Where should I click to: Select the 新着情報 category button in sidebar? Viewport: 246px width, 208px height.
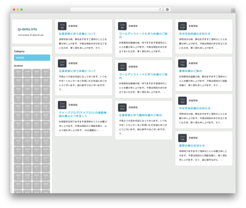[32, 58]
